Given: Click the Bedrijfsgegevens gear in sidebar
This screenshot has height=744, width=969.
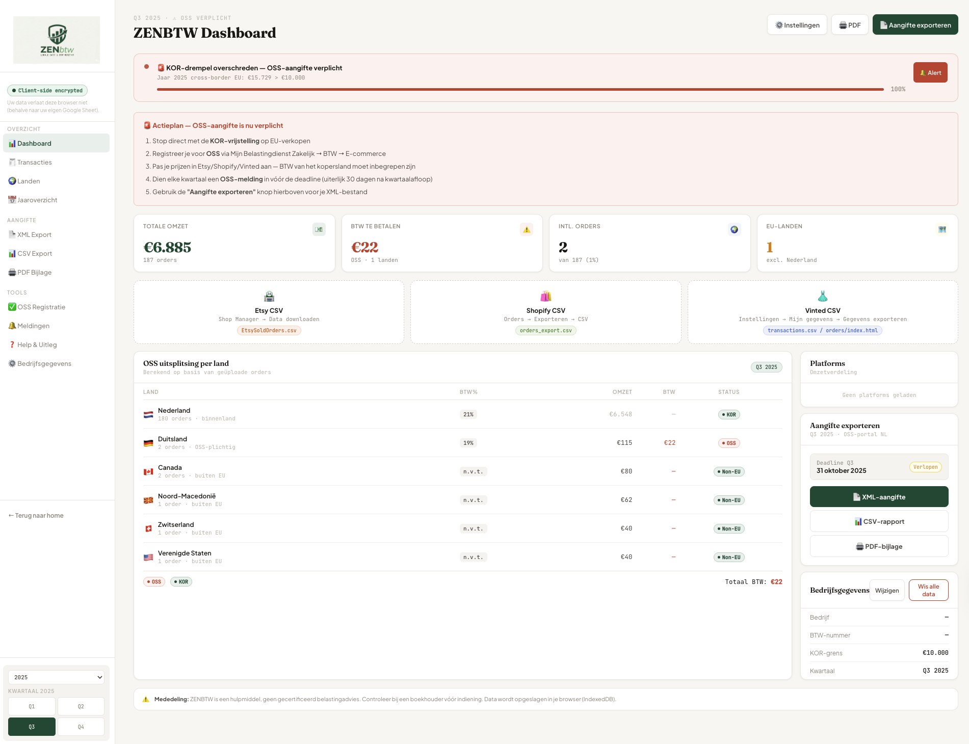Looking at the screenshot, I should click(x=11, y=363).
